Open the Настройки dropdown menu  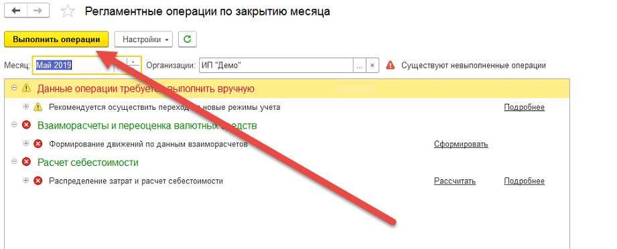(x=143, y=39)
